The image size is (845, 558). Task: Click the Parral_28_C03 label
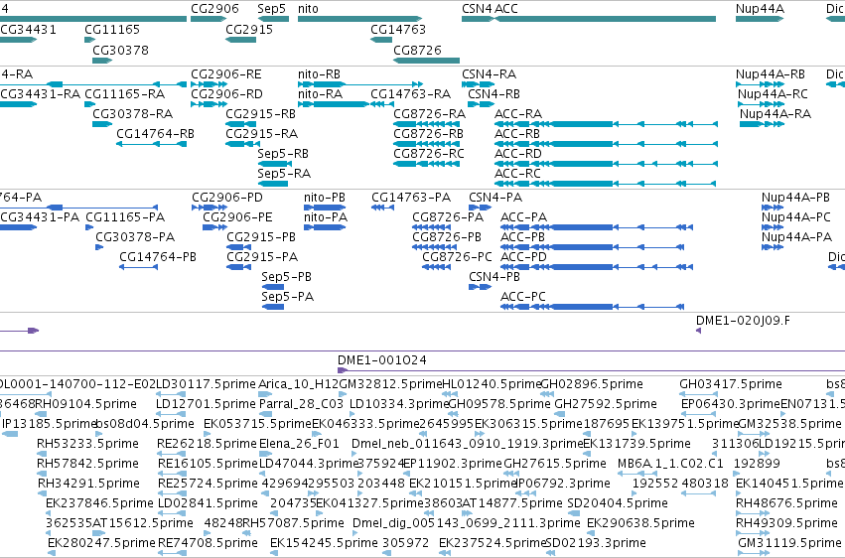pos(301,404)
